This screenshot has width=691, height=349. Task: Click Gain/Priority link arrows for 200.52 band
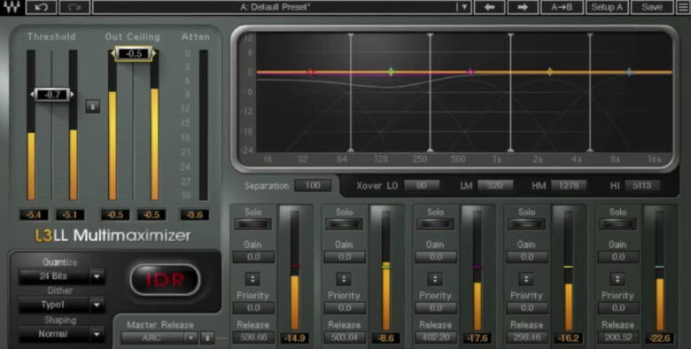coord(617,278)
